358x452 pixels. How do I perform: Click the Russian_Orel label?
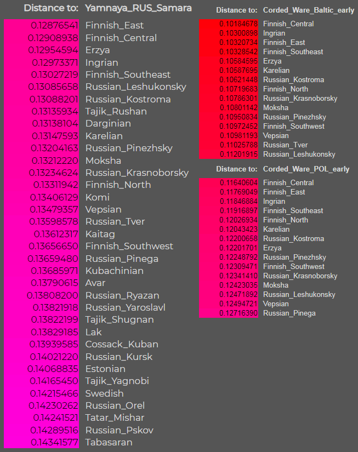(115, 405)
